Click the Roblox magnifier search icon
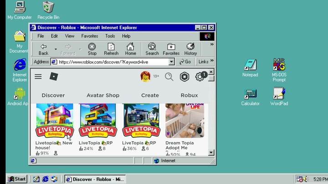The width and height of the screenshot is (328, 184). tap(169, 77)
